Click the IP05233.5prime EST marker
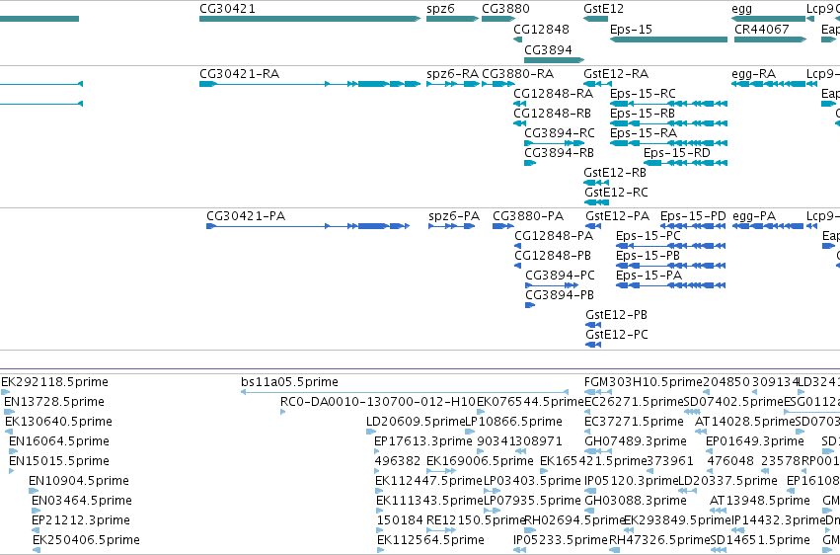840x555 pixels. click(x=518, y=550)
